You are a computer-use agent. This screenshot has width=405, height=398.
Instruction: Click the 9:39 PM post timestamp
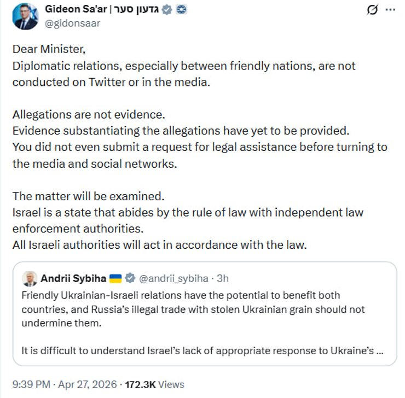30,384
